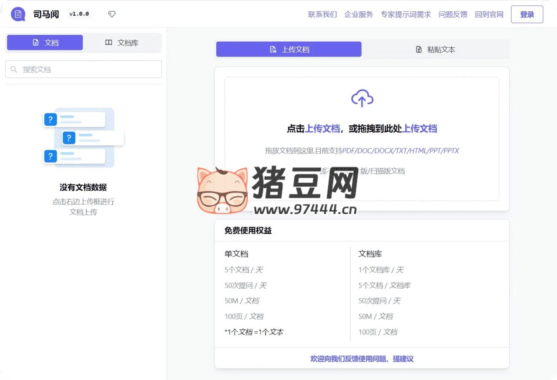Open the 联系我们 menu item
Viewport: 557px width, 380px height.
[322, 14]
